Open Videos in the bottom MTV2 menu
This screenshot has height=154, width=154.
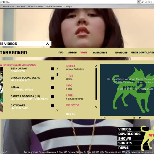(x=125, y=129)
